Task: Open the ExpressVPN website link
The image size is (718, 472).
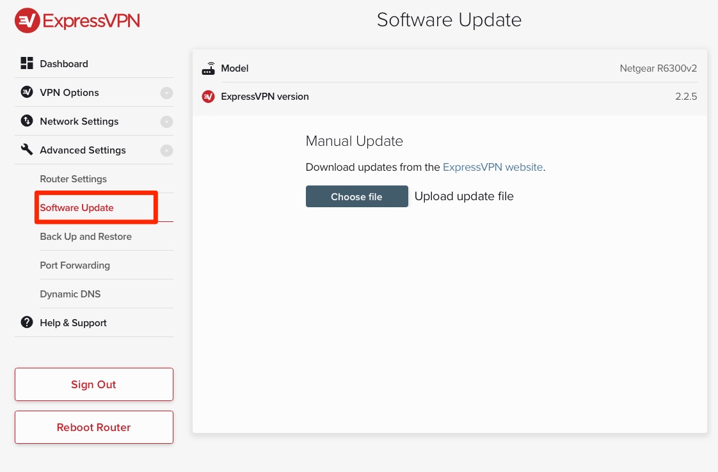Action: [x=492, y=167]
